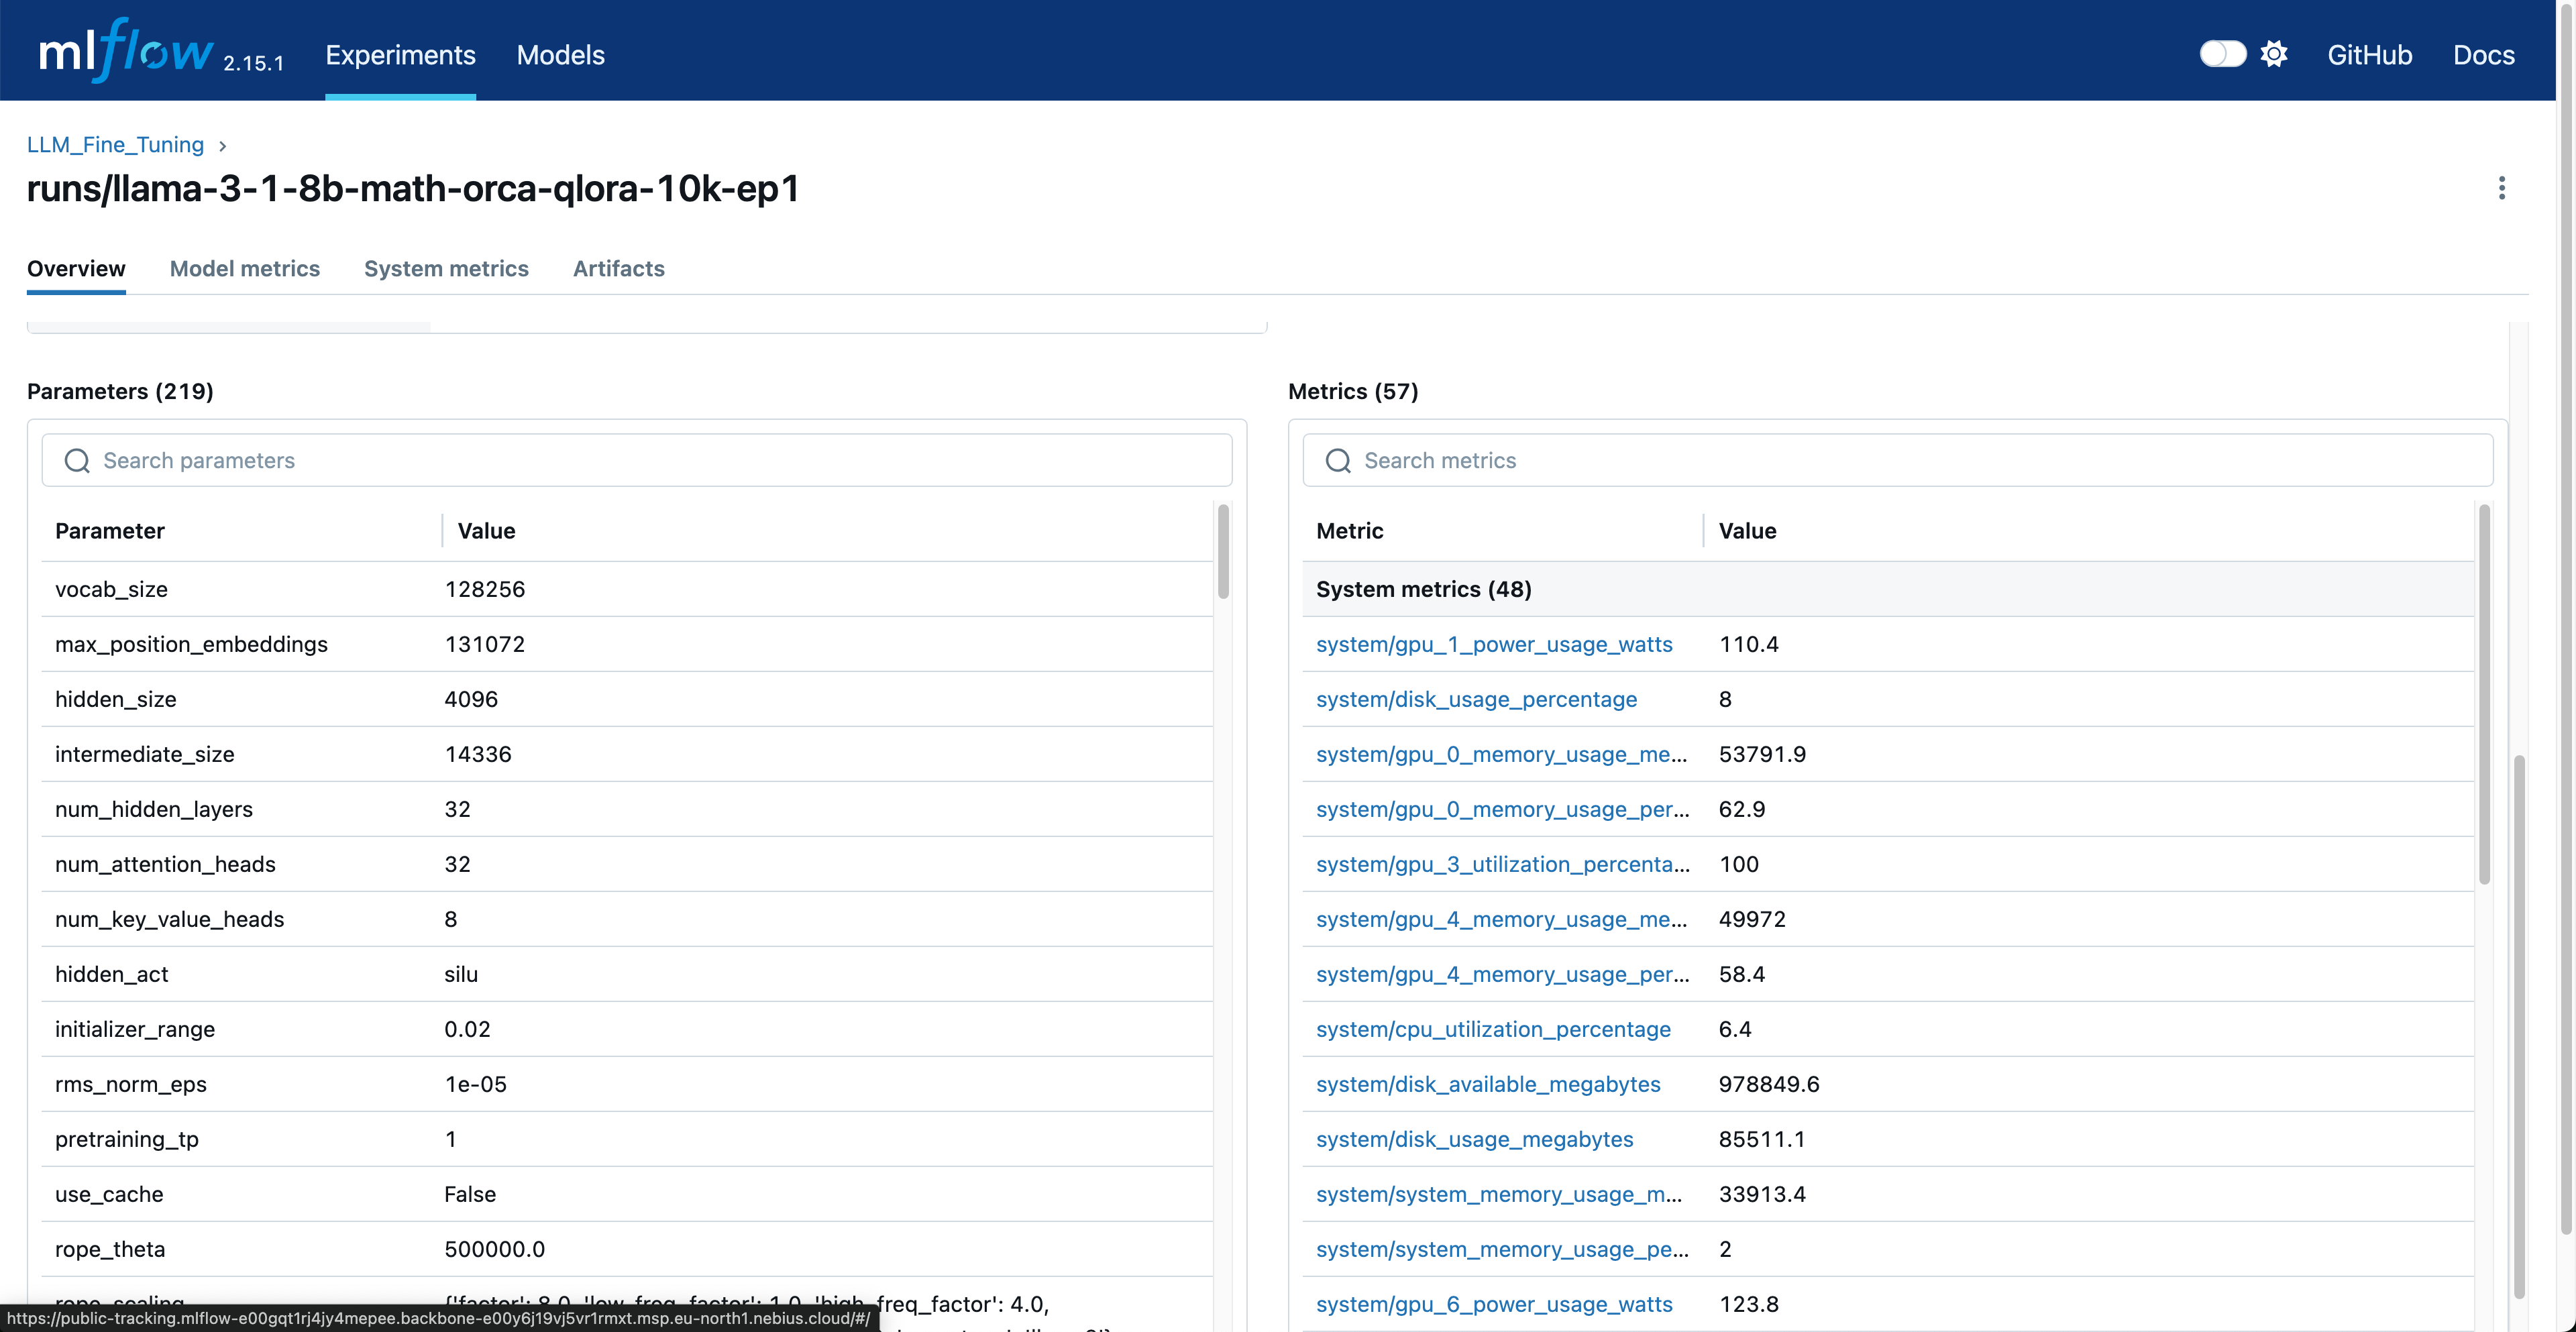Open the Docs link
This screenshot has width=2576, height=1332.
click(x=2483, y=55)
